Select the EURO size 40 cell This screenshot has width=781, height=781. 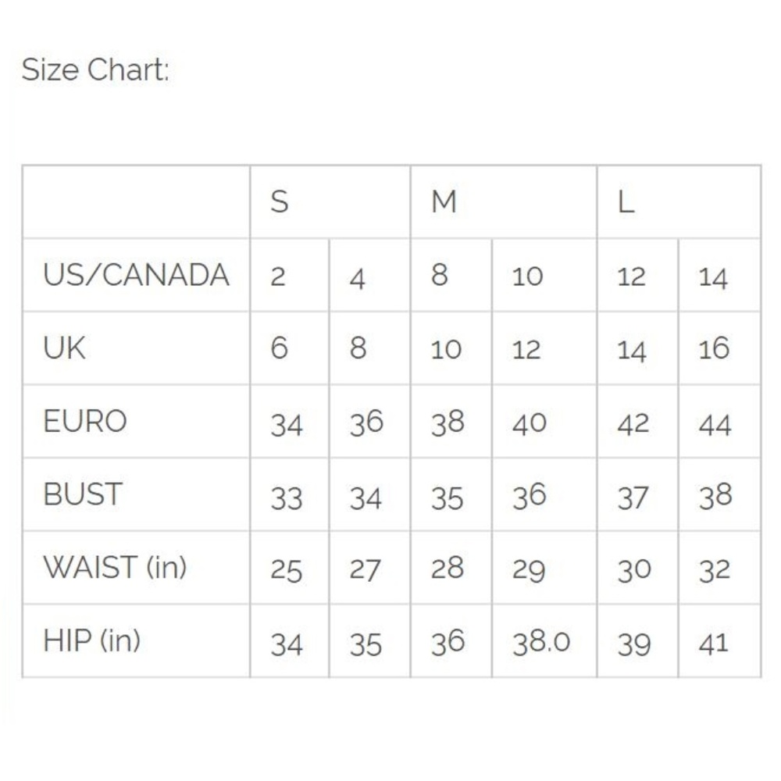point(530,423)
